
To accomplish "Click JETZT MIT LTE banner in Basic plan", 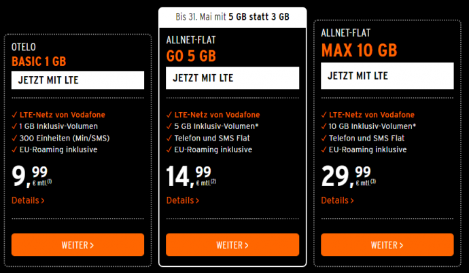I will 77,80.
